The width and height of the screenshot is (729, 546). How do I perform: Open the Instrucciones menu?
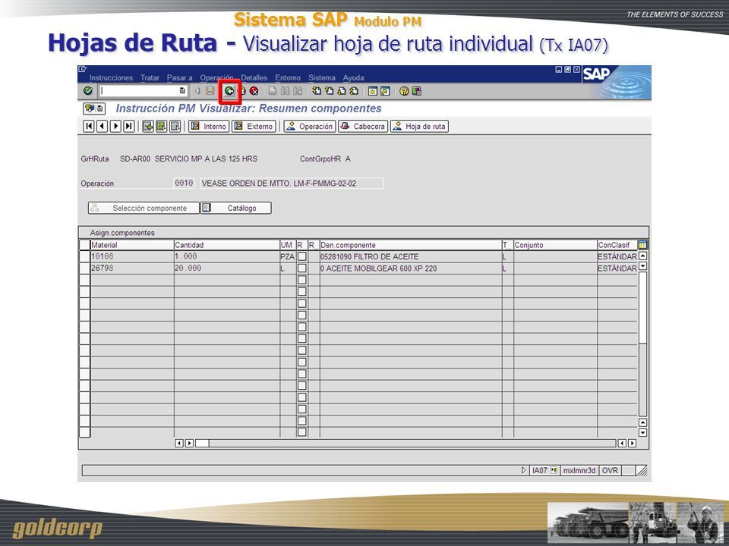click(x=111, y=77)
